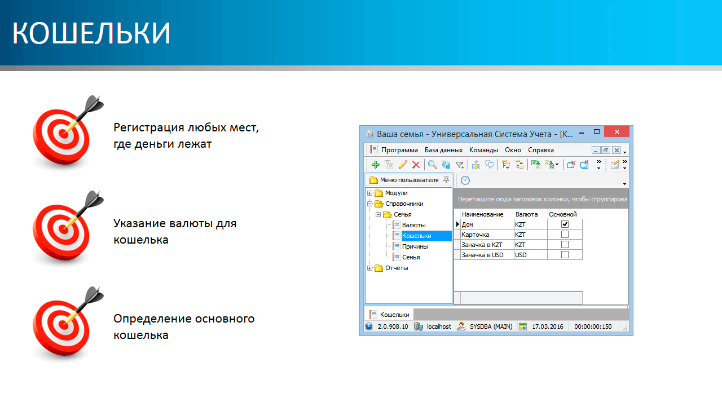Sort by the Основной column header
This screenshot has width=722, height=406.
(564, 214)
